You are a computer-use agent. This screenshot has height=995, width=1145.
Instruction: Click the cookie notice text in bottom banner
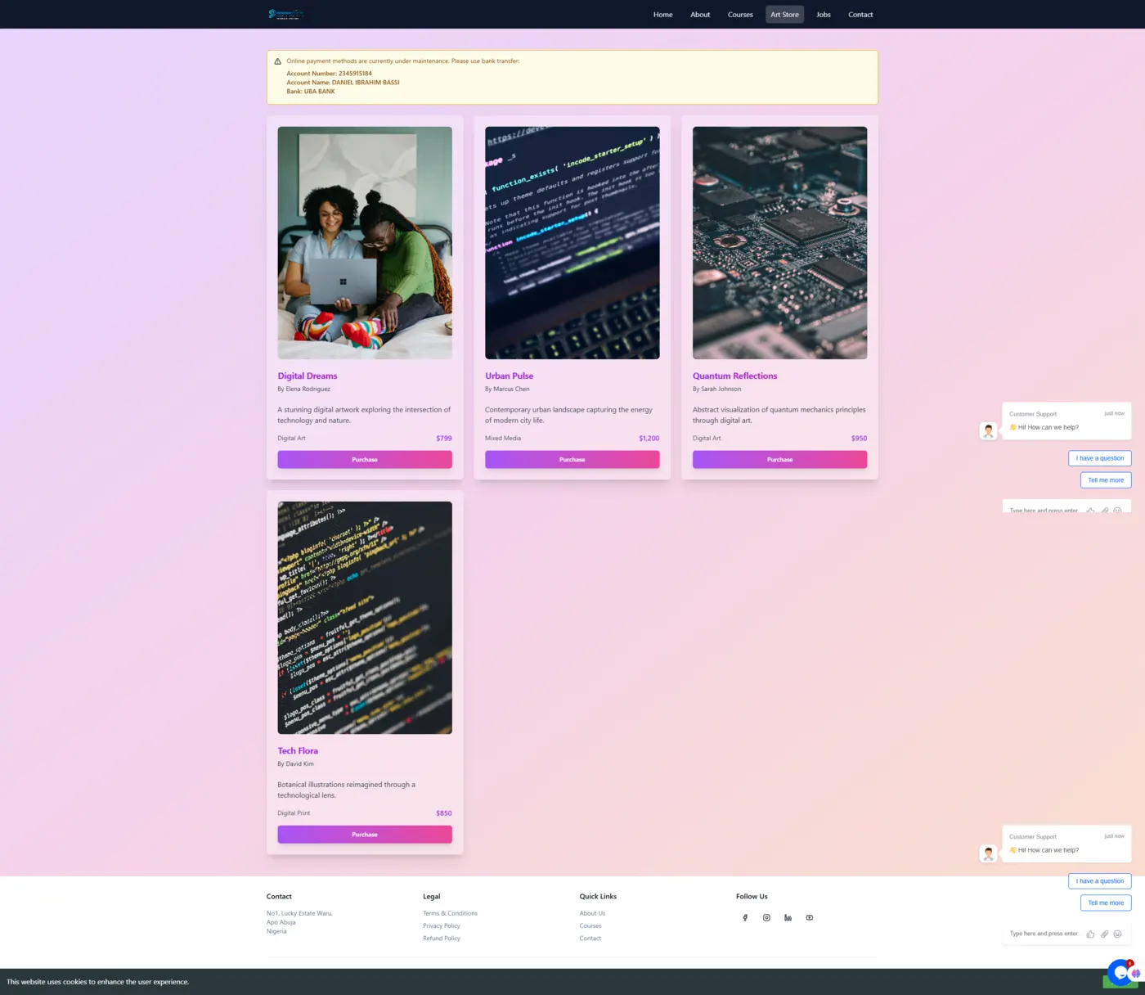coord(97,982)
